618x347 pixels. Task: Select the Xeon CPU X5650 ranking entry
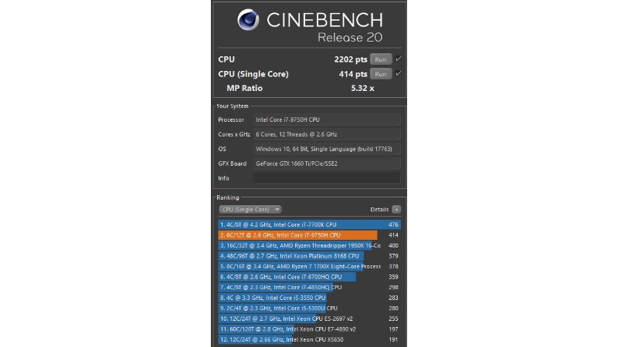click(x=310, y=339)
